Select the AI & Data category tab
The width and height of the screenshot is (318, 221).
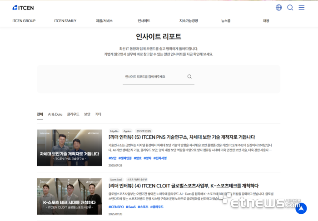tap(55, 114)
